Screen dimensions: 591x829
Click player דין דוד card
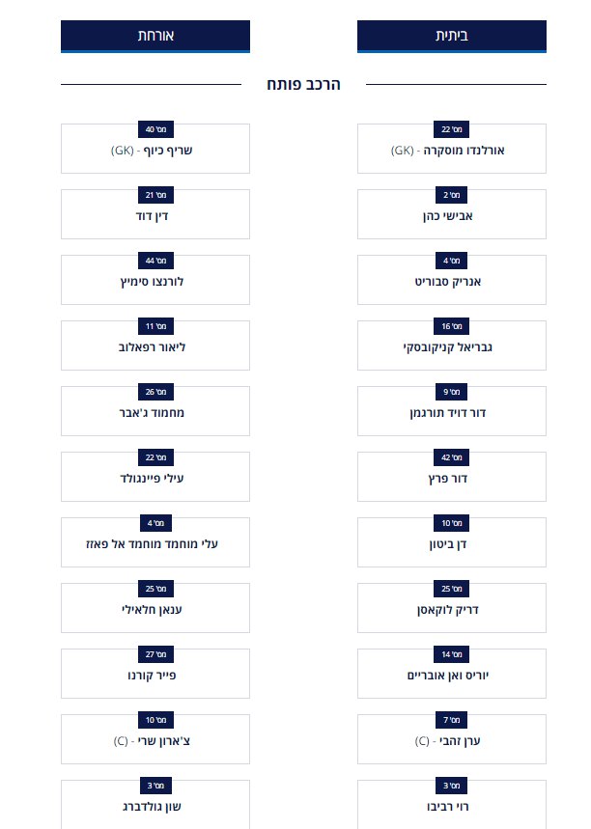click(x=155, y=215)
